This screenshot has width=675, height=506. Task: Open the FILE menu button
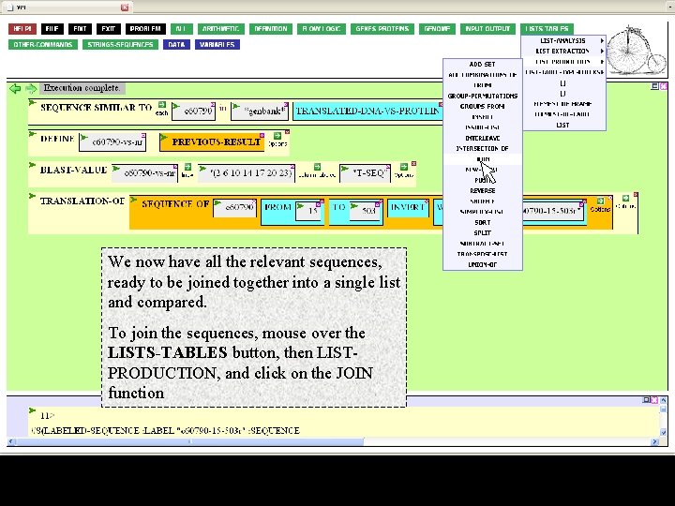52,29
